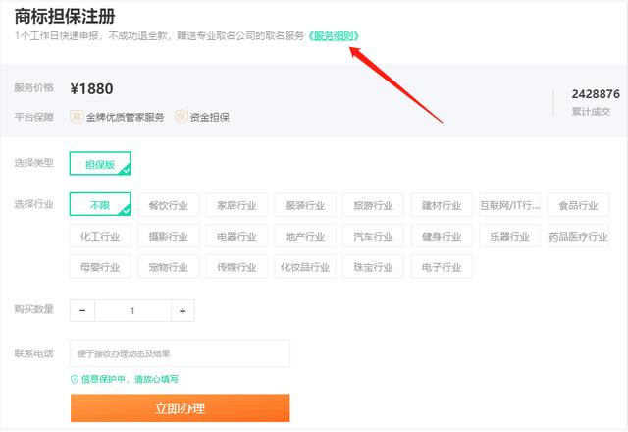The width and height of the screenshot is (628, 432).
Task: Click the purchase quantity field
Action: pyautogui.click(x=132, y=310)
